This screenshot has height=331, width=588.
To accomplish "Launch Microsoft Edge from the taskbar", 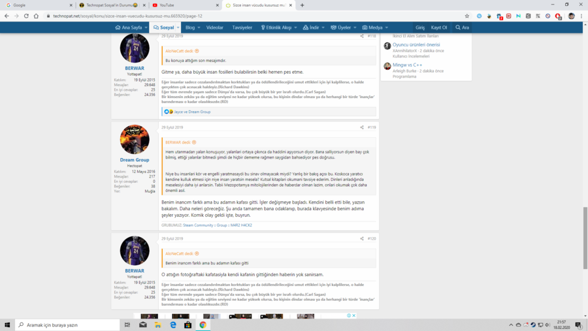I will [173, 325].
